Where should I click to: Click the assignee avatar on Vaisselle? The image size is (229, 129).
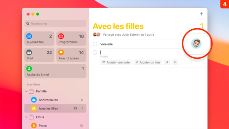196,43
